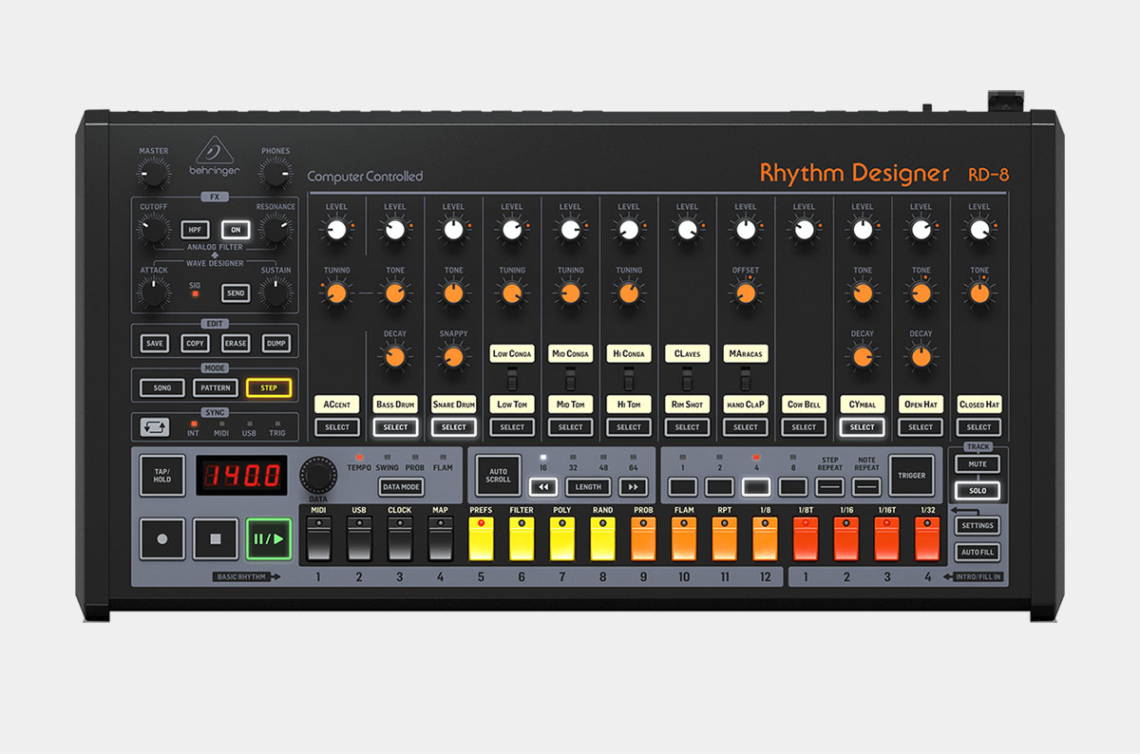Click the Cymbal Decay knob
The height and width of the screenshot is (754, 1140).
click(x=863, y=357)
